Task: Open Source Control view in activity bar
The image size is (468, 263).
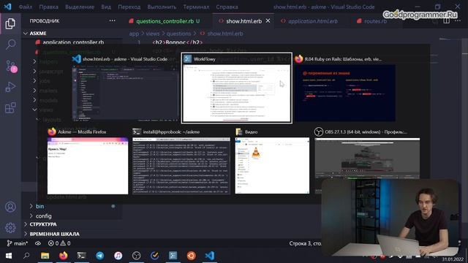Action: click(x=11, y=66)
